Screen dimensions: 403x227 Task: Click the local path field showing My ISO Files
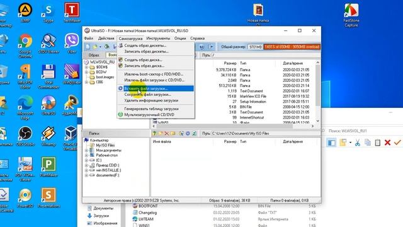(266, 133)
